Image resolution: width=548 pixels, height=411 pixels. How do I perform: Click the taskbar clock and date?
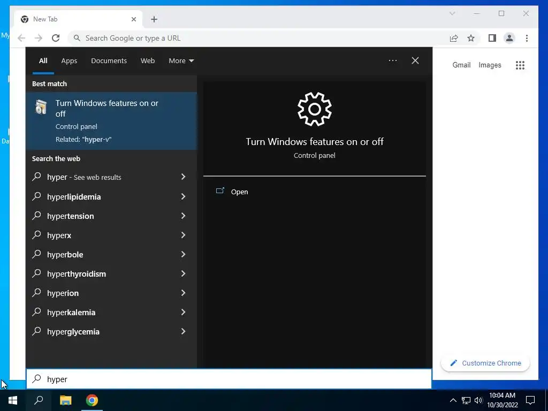[x=502, y=400]
